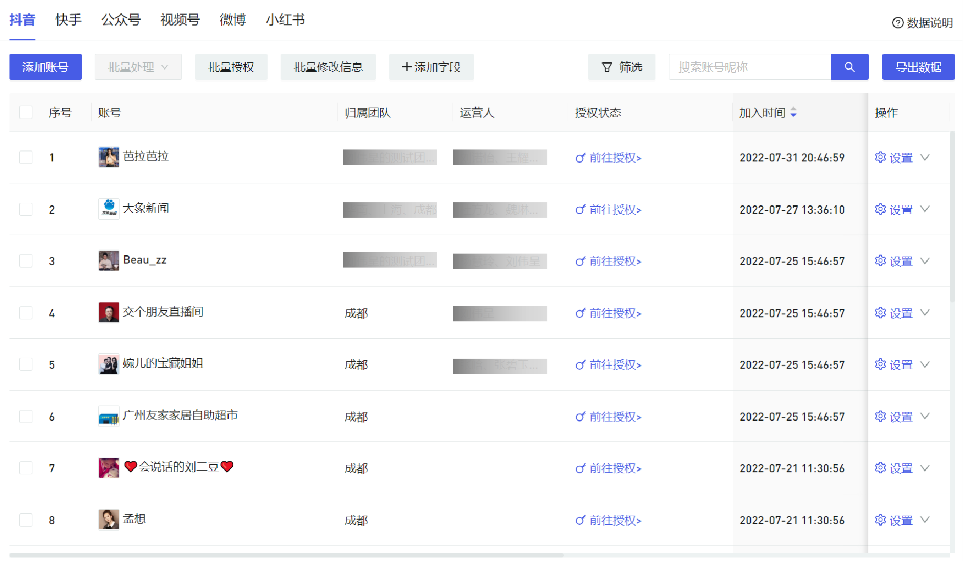Click the magnifier search button
The height and width of the screenshot is (561, 963).
pos(849,67)
